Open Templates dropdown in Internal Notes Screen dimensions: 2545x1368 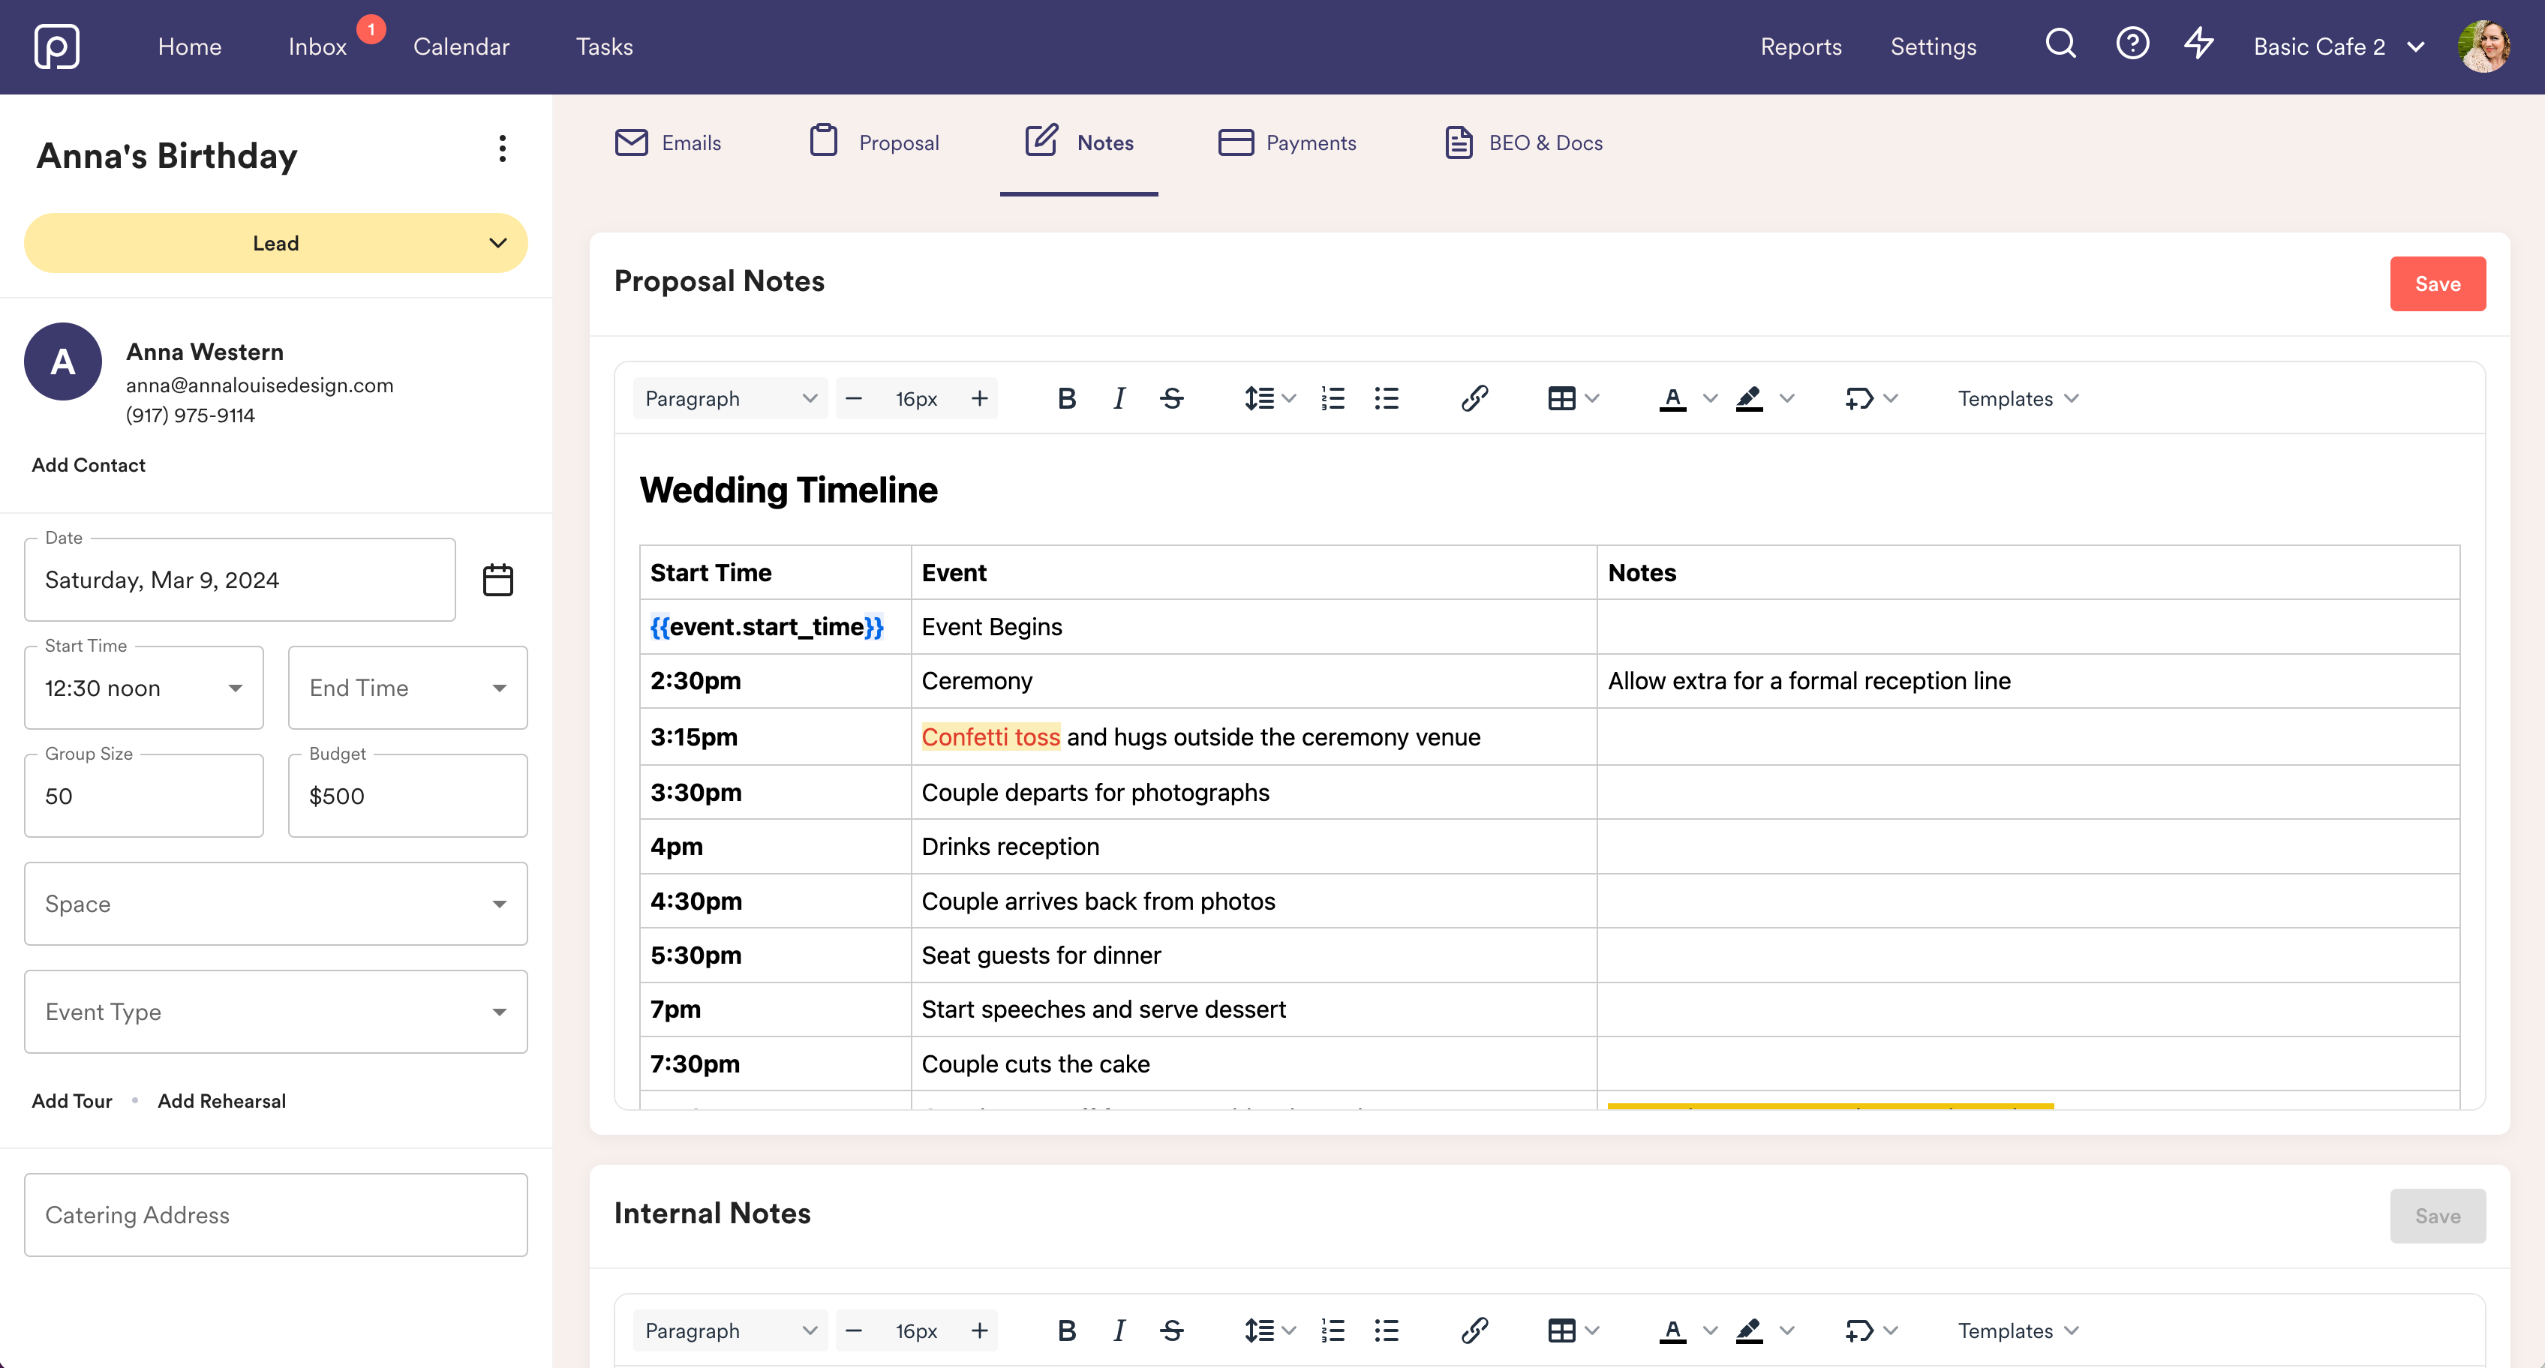pos(2018,1331)
